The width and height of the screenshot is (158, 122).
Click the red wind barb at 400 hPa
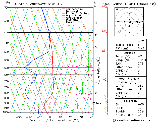coord(105,31)
